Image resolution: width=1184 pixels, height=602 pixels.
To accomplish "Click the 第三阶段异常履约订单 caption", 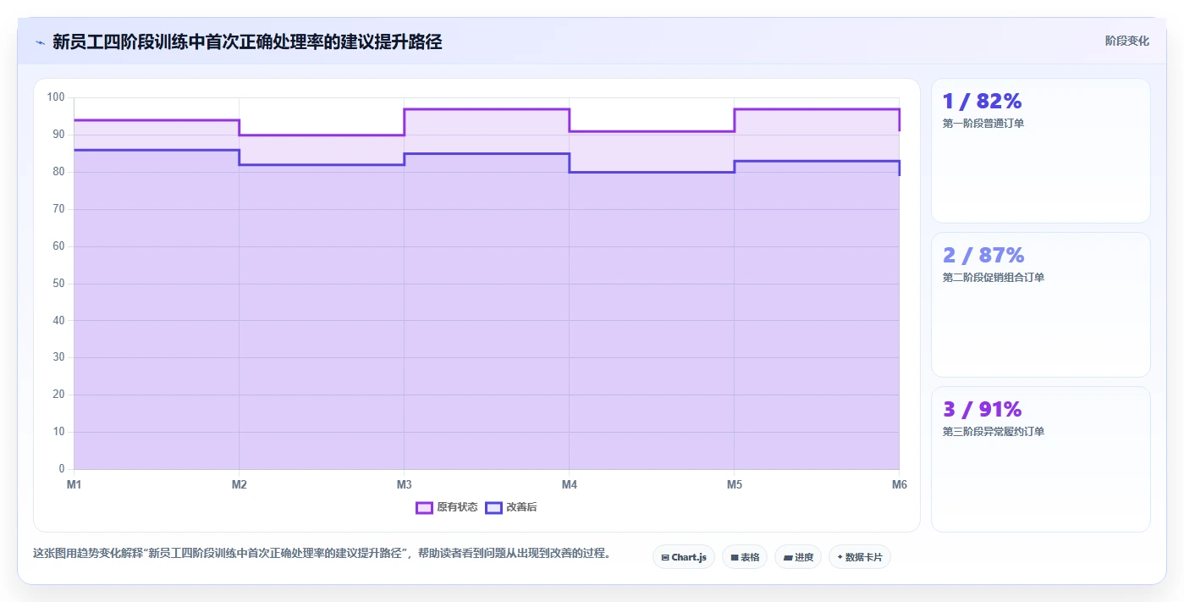I will (x=994, y=432).
